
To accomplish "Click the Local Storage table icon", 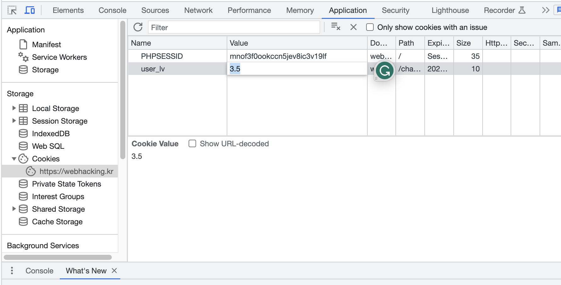I will [23, 108].
